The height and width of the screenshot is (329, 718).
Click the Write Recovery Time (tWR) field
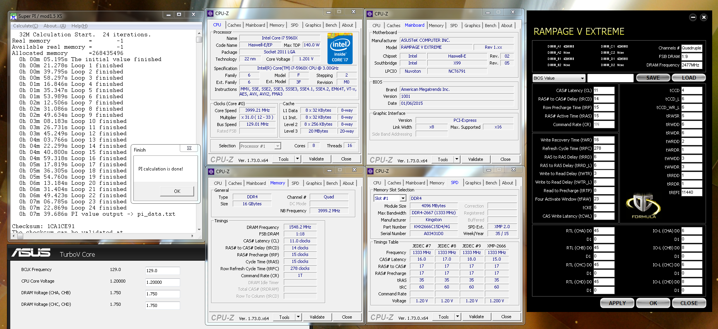point(604,140)
